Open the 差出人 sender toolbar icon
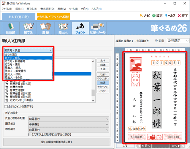Screen dimensions: 190x149 point(63,28)
